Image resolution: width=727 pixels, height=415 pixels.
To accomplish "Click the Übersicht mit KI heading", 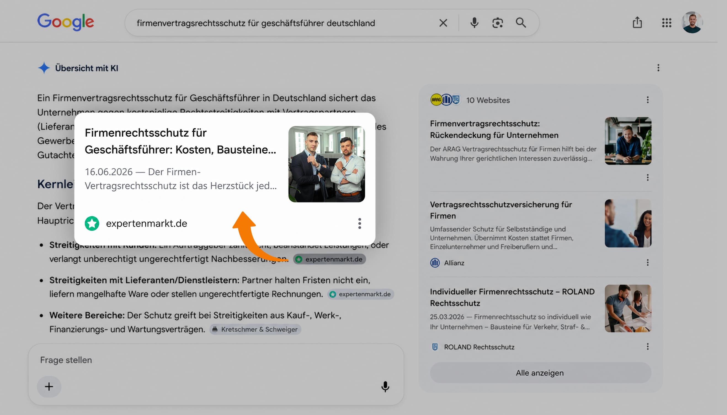I will coord(87,68).
